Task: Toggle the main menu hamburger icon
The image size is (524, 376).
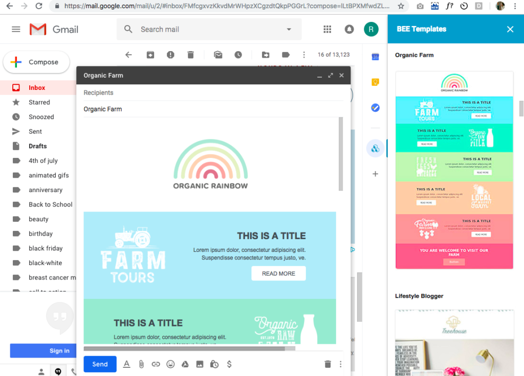Action: [16, 29]
